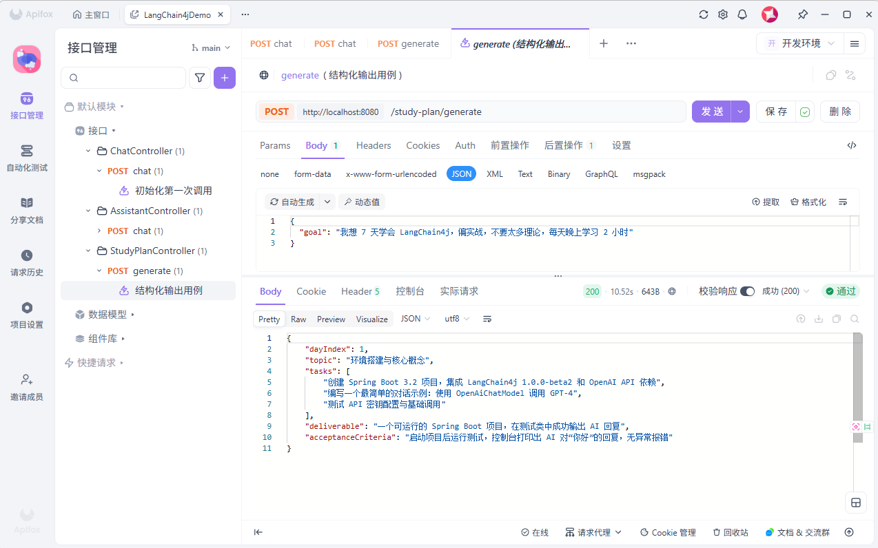878x548 pixels.
Task: Click the project avatar icon in the sidebar
Action: pyautogui.click(x=27, y=59)
